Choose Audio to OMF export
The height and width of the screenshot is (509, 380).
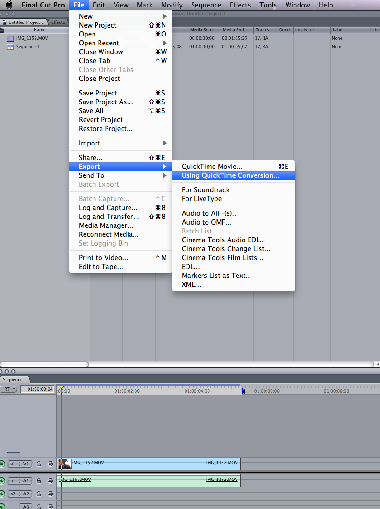[x=233, y=222]
